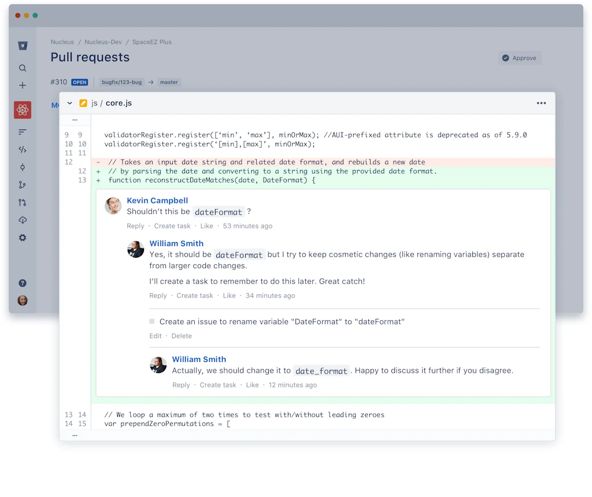Open search from the sidebar
The image size is (592, 497).
click(x=22, y=68)
